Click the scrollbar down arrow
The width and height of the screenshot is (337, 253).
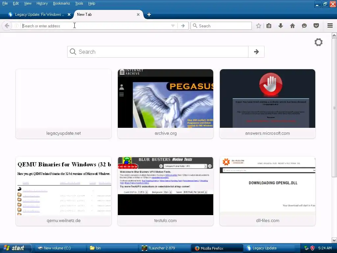(x=334, y=240)
